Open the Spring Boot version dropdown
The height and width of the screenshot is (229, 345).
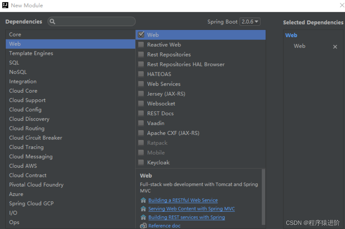coord(250,22)
